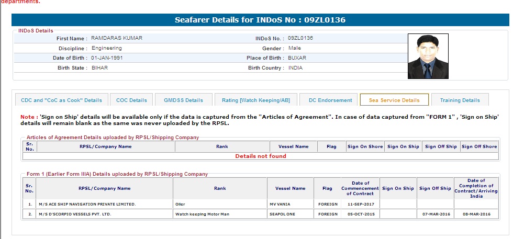Click the 11-SEP-2017 contract commencement date
The height and width of the screenshot is (239, 524).
(360, 204)
